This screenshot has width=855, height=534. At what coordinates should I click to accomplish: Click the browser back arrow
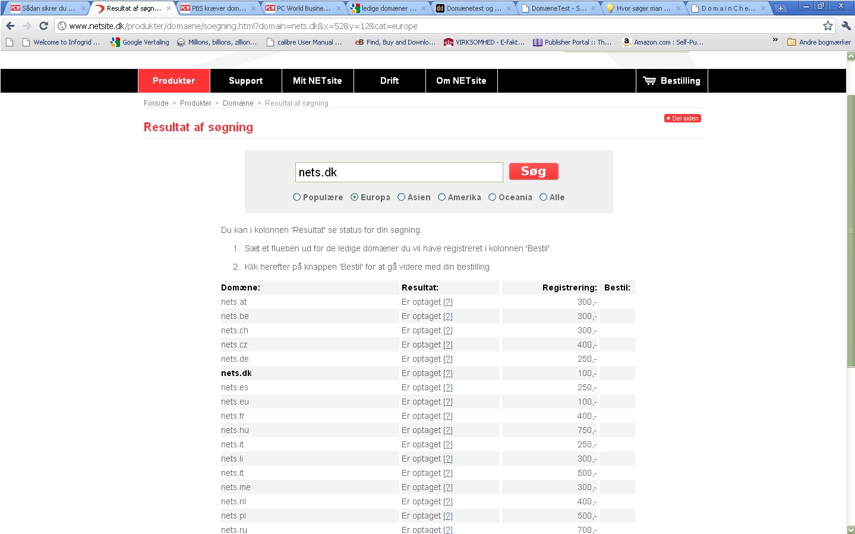(10, 26)
